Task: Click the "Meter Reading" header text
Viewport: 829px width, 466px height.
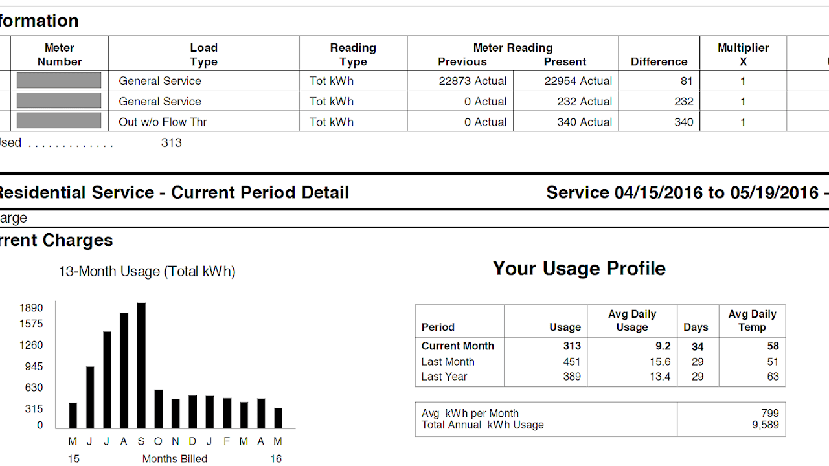Action: pyautogui.click(x=513, y=48)
